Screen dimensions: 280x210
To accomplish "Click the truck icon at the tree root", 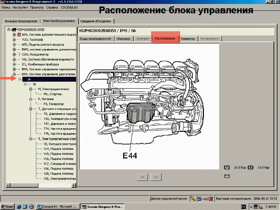I will tap(13, 29).
